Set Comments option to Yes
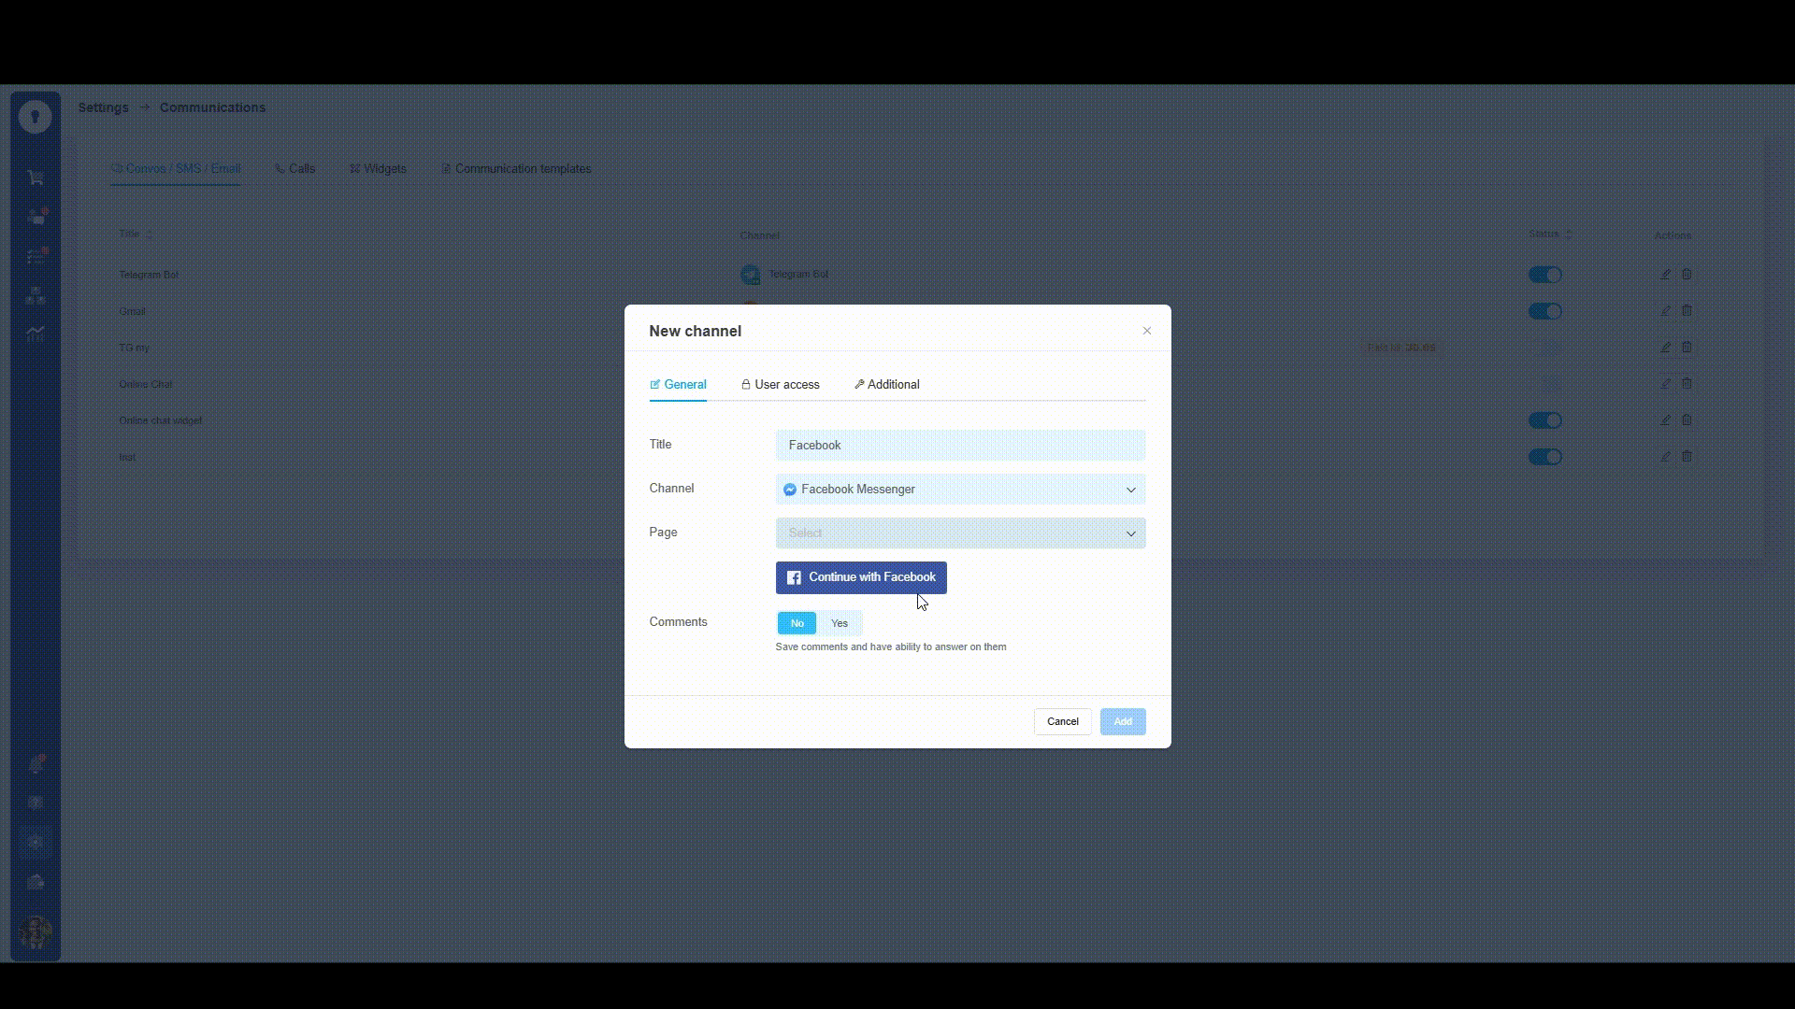1795x1009 pixels. 840,623
